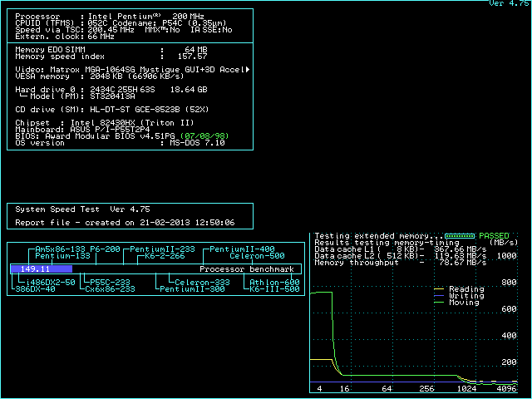Screen dimensions: 532x399
Task: Click the '1024' block size axis label
Action: coord(466,389)
